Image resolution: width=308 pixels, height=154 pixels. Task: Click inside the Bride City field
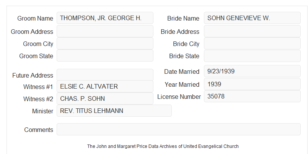tap(252, 43)
